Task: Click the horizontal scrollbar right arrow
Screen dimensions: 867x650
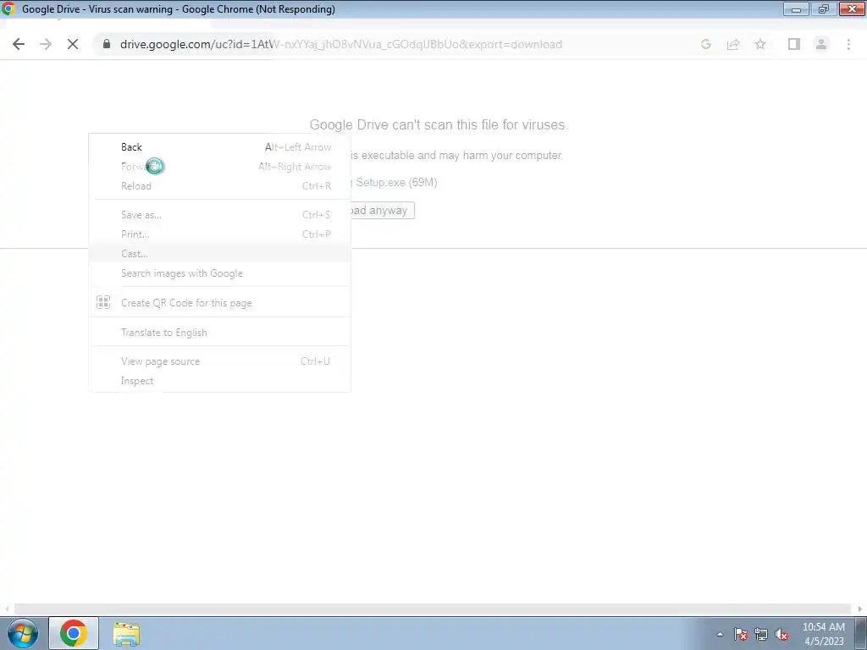Action: 860,609
